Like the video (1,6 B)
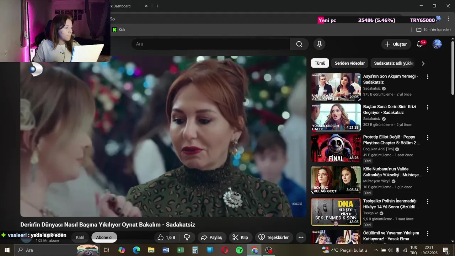Image resolution: width=455 pixels, height=256 pixels. (x=166, y=238)
